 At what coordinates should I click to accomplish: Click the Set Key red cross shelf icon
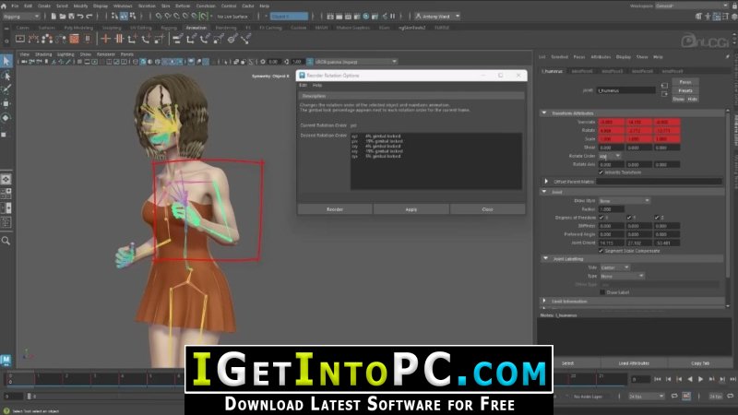106,39
